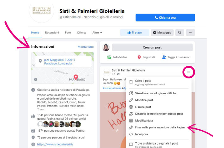Select Fissa nella parte superiore della Pagina
This screenshot has height=148, width=224.
[159, 127]
